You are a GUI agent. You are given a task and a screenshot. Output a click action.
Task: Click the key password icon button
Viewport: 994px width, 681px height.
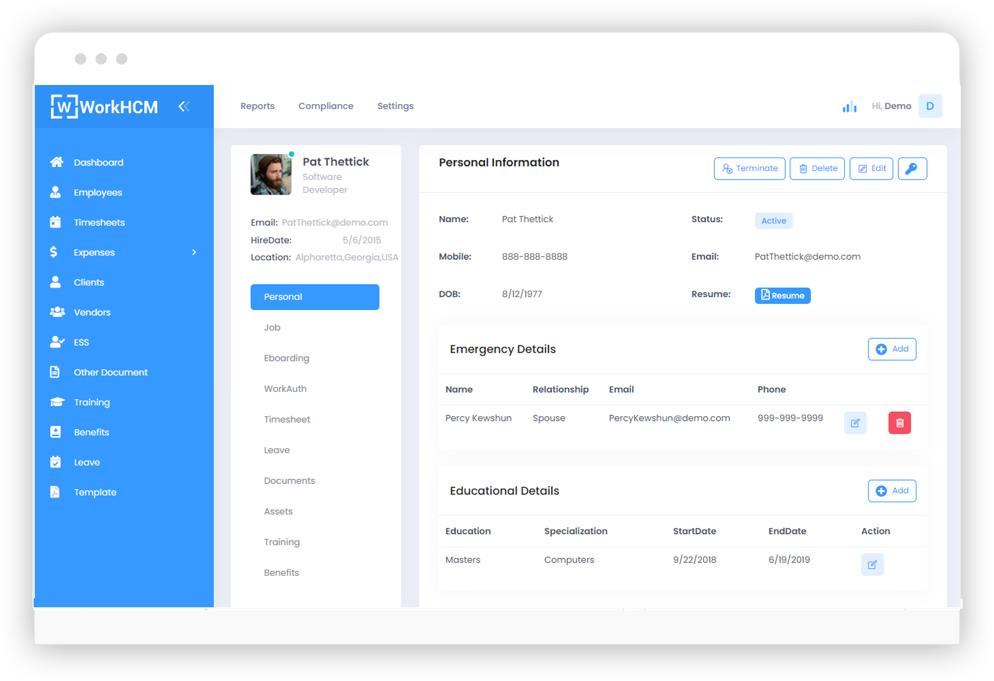tap(912, 168)
